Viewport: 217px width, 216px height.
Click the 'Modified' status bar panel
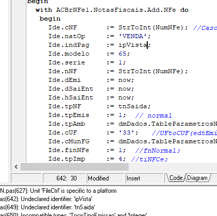click(x=105, y=178)
